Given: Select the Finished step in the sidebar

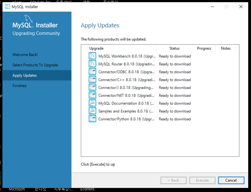Looking at the screenshot, I should click(x=19, y=85).
